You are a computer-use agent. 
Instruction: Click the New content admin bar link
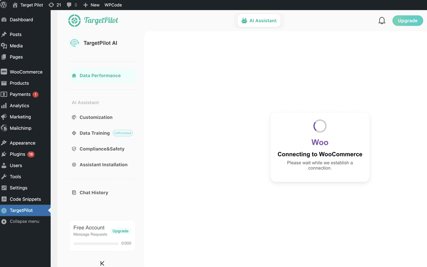coord(95,5)
